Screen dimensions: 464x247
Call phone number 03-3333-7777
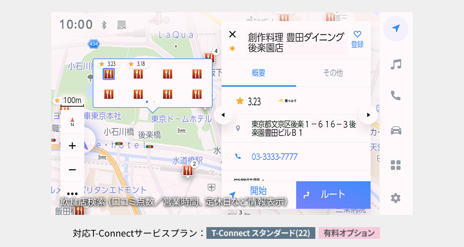[x=274, y=157]
